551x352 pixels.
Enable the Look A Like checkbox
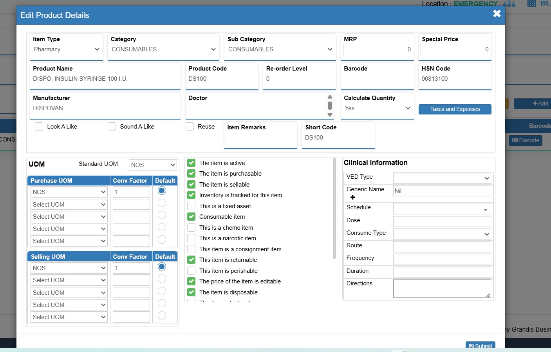pos(39,127)
